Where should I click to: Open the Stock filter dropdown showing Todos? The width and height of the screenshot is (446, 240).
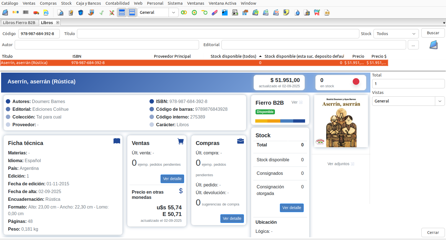(x=396, y=34)
